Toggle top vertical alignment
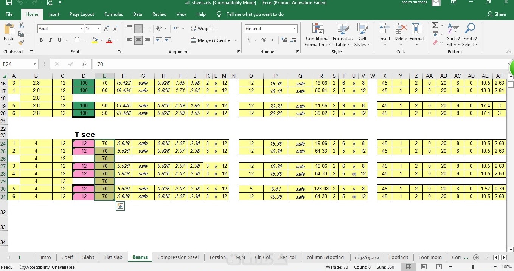 coord(129,28)
